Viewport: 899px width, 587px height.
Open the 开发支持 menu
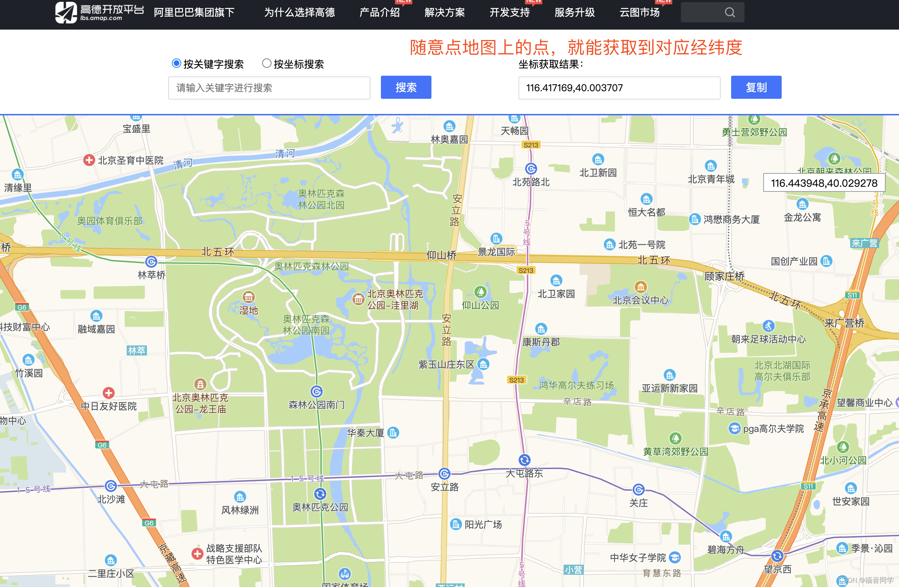[509, 13]
